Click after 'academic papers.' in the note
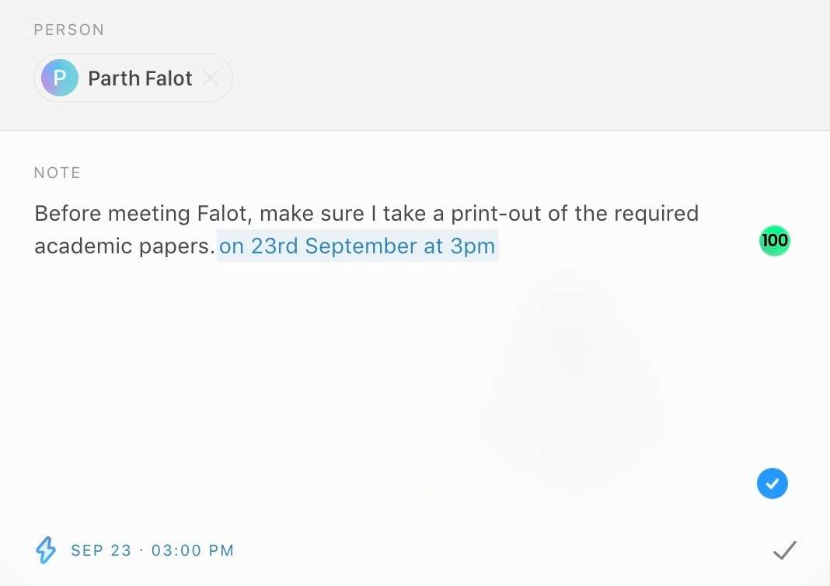This screenshot has width=830, height=586. 215,246
